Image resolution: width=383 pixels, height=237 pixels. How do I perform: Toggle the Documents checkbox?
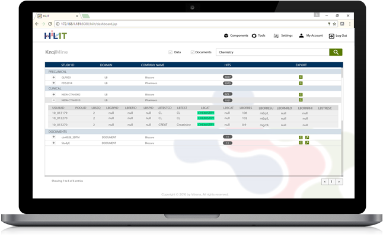[x=193, y=52]
